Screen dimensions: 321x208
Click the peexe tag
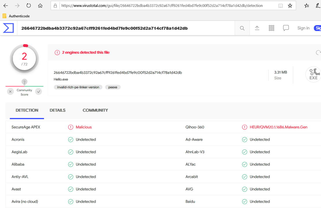pos(113,87)
